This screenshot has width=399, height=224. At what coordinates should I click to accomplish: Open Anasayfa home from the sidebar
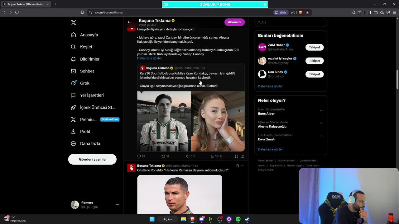pos(84,35)
